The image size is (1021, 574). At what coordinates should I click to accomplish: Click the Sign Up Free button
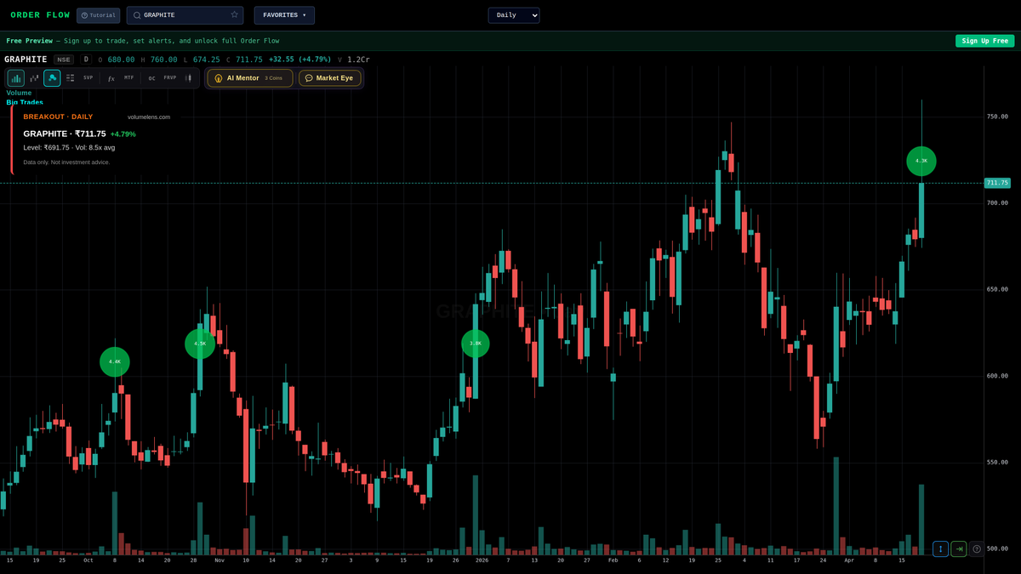pos(984,40)
